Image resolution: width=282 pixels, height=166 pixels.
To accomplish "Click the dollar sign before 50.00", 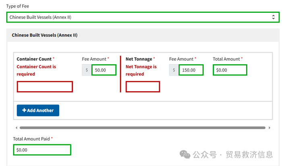I will [x=87, y=70].
